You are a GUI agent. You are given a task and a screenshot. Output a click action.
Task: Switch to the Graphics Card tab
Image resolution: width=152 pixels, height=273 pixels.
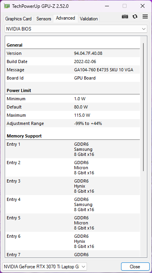pos(18,19)
